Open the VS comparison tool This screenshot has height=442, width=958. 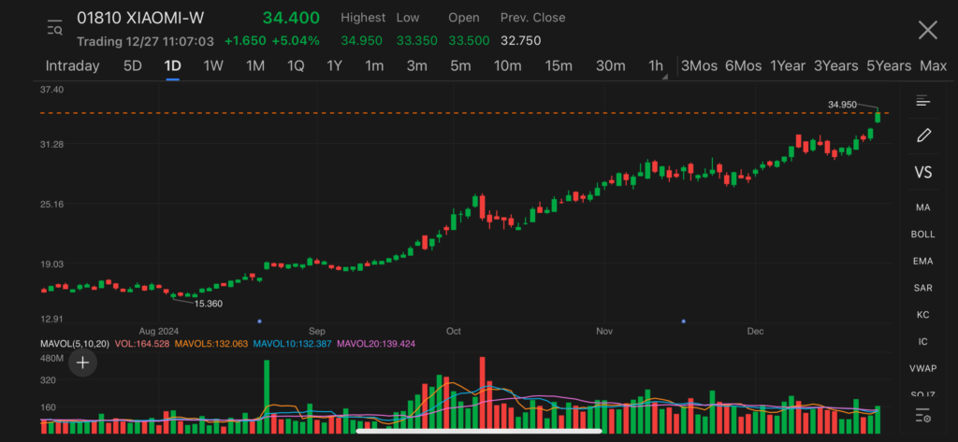(x=922, y=173)
